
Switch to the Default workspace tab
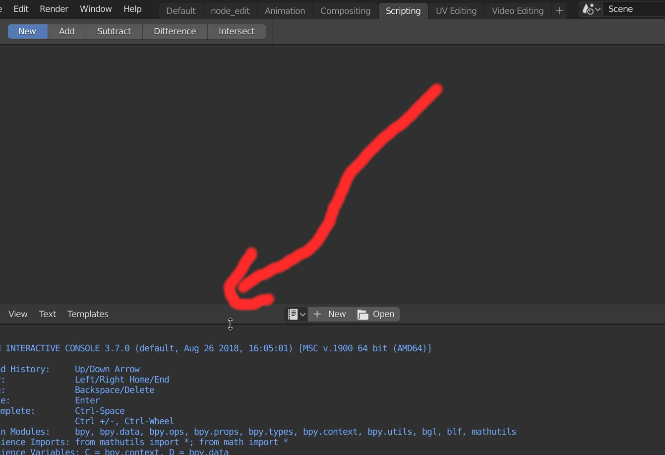181,11
